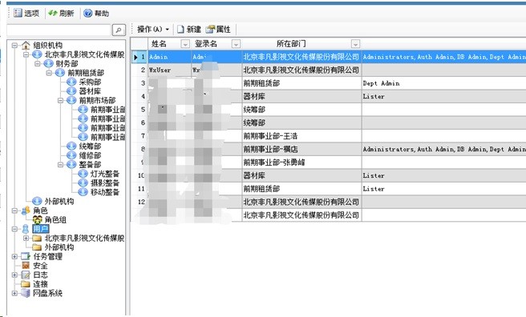Open the 姓名 column filter dropdown
The image size is (526, 317).
pyautogui.click(x=185, y=44)
